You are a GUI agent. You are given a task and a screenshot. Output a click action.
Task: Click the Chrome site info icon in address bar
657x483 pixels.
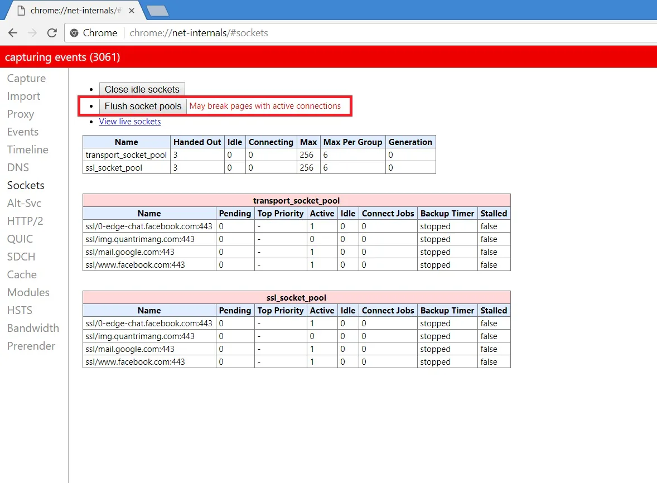(x=74, y=33)
